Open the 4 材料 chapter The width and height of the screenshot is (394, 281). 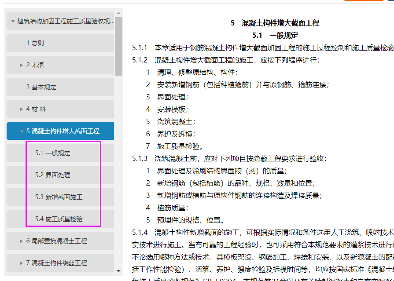pos(36,109)
